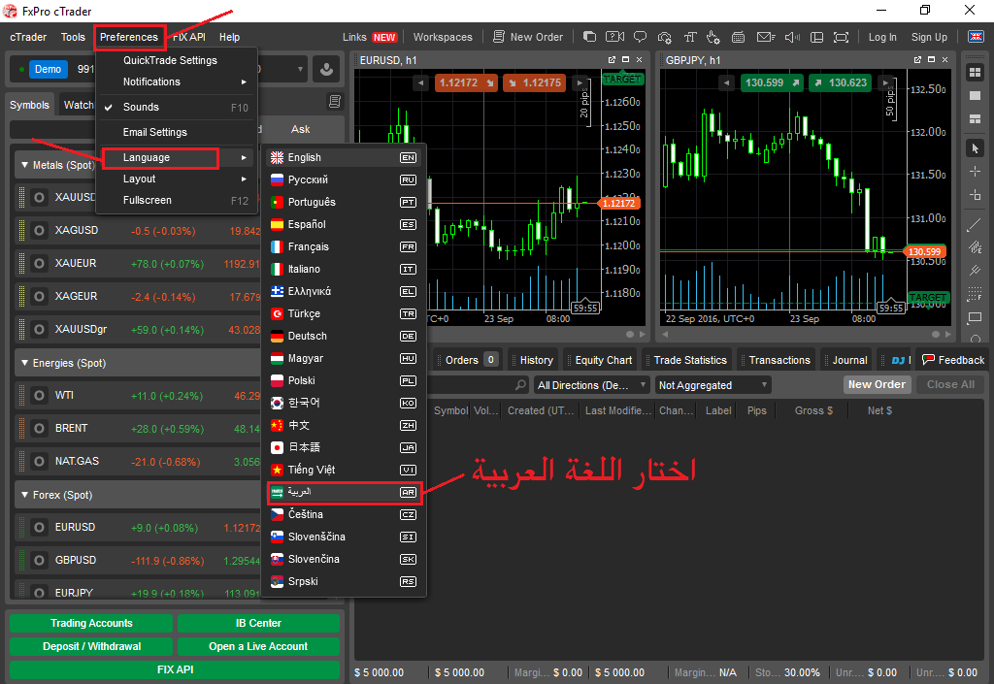Collapse the Energies (Spot) group
This screenshot has height=684, width=994.
(x=24, y=363)
